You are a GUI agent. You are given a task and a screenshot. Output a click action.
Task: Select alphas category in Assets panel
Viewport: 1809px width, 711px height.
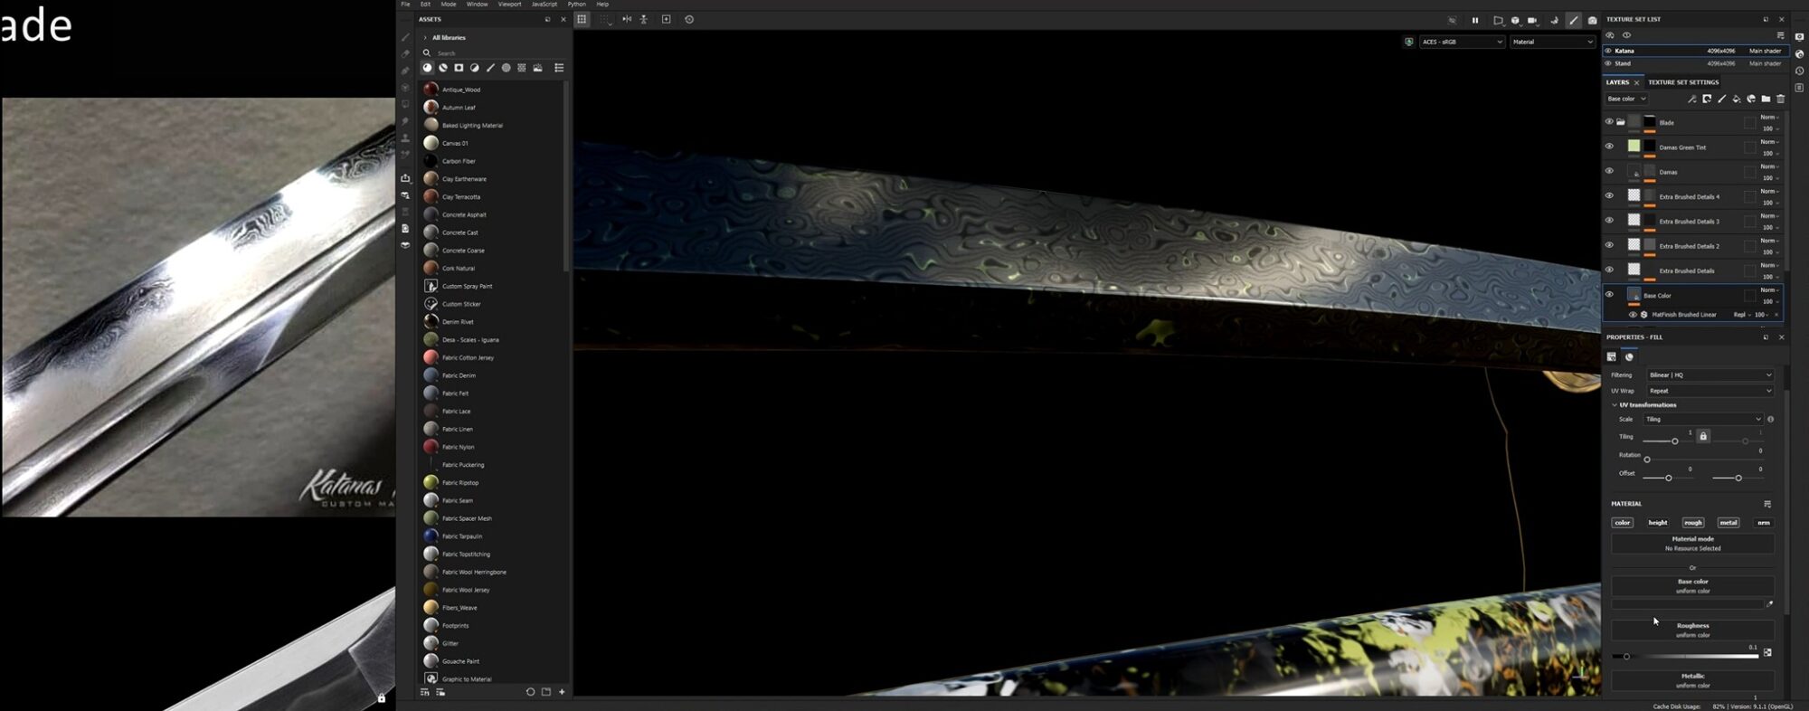point(506,68)
